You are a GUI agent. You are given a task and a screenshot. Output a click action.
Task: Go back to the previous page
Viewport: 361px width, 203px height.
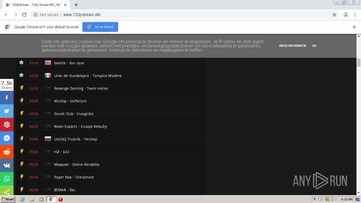pos(6,15)
